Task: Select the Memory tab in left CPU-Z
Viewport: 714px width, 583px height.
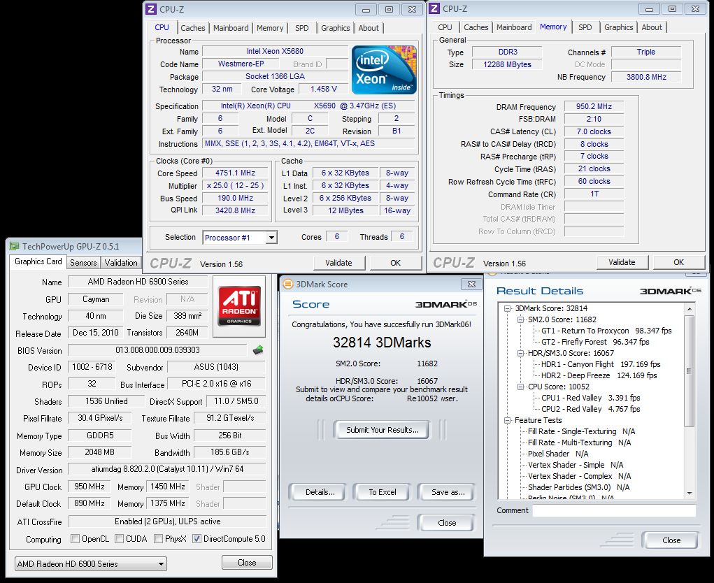Action: (x=269, y=28)
